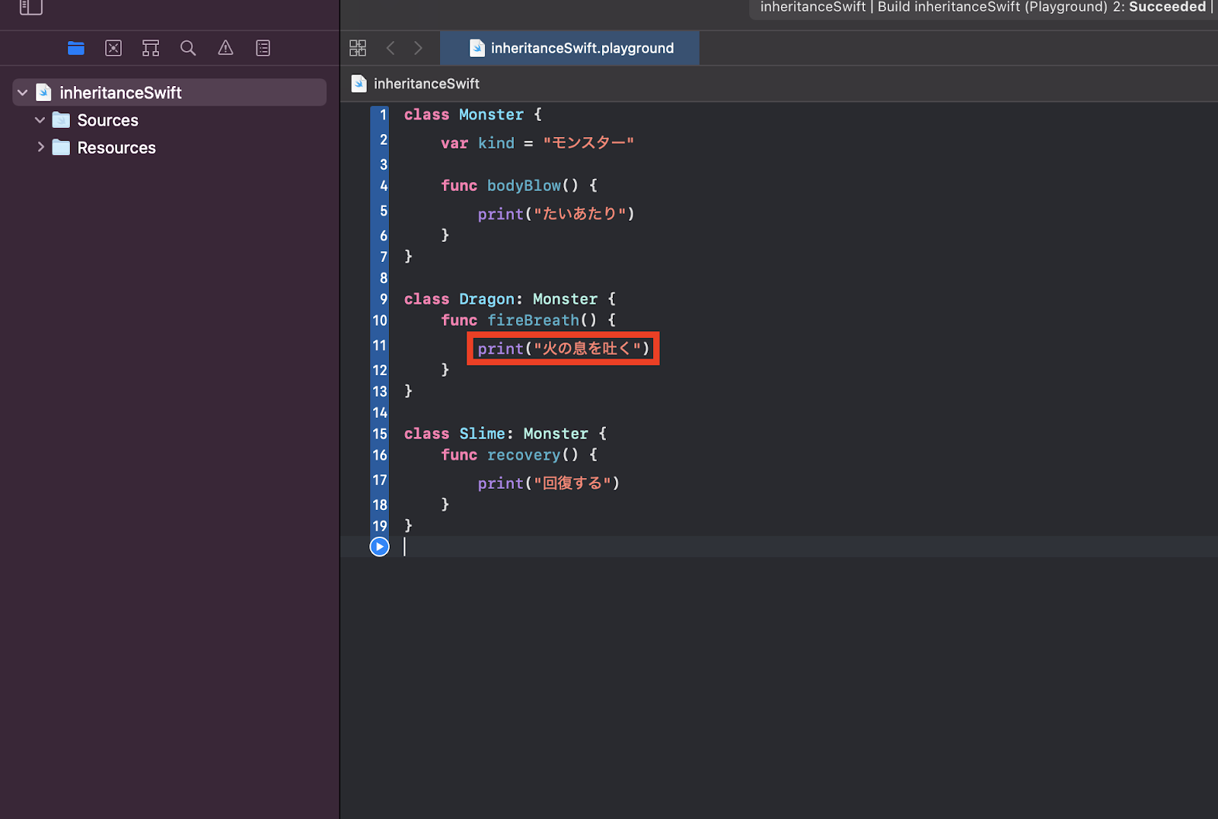
Task: Select the inheritanceSwift.playground tab
Action: click(570, 48)
